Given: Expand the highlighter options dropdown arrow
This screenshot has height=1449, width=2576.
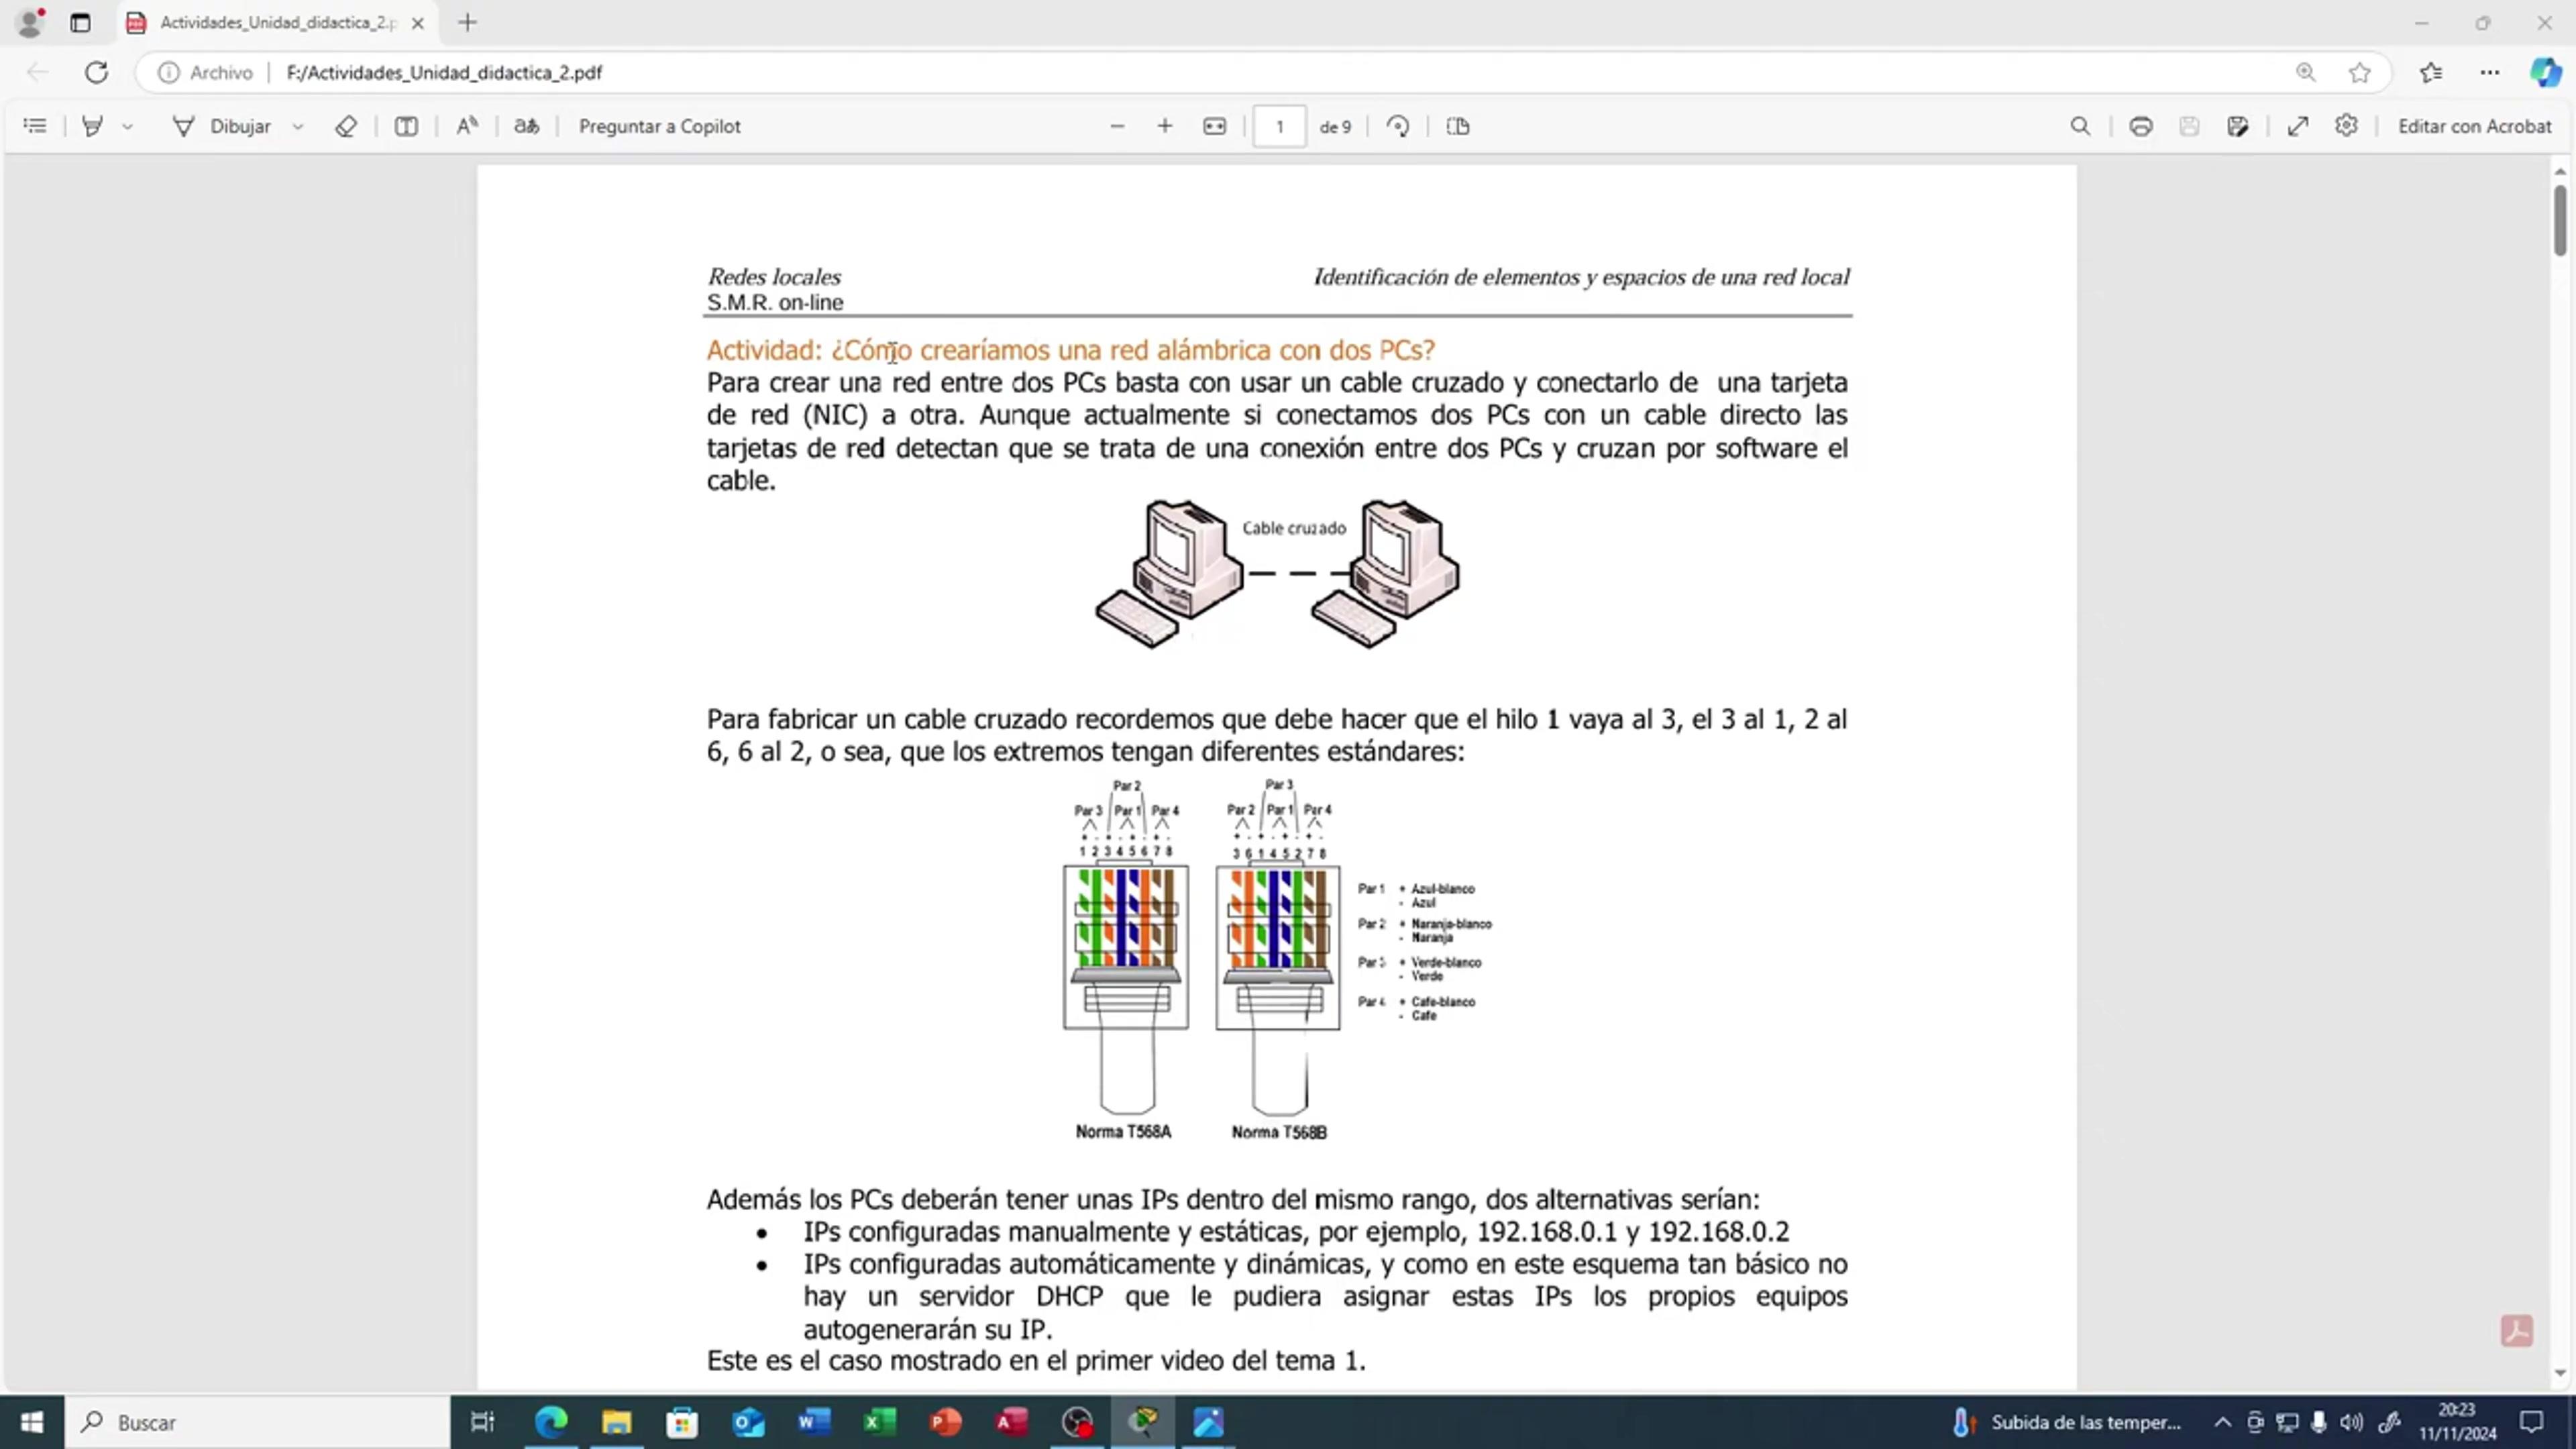Looking at the screenshot, I should coord(127,126).
